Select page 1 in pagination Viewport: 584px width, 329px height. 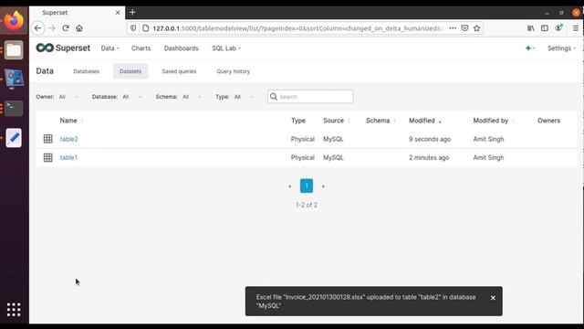pyautogui.click(x=307, y=186)
